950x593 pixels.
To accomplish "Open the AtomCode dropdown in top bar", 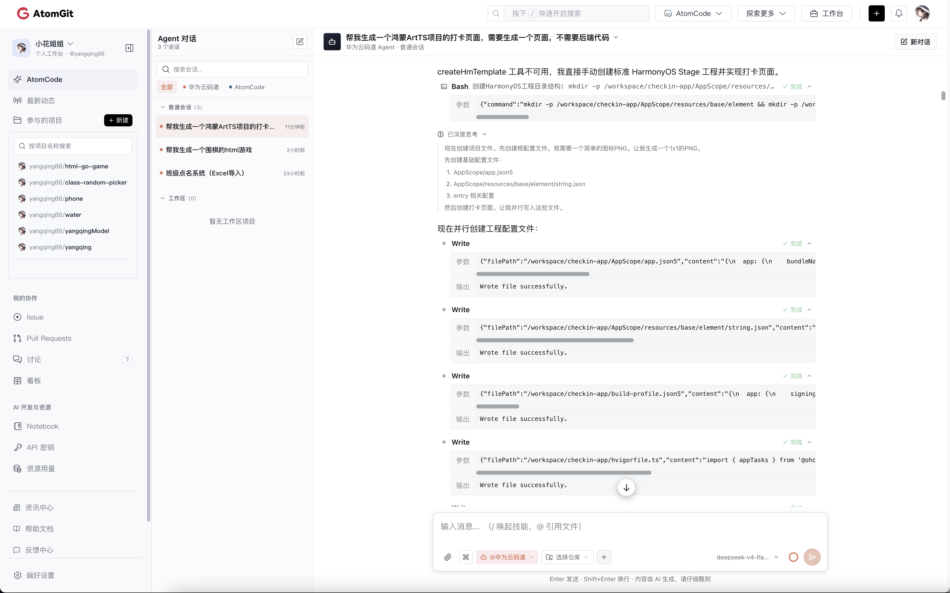I will [693, 13].
